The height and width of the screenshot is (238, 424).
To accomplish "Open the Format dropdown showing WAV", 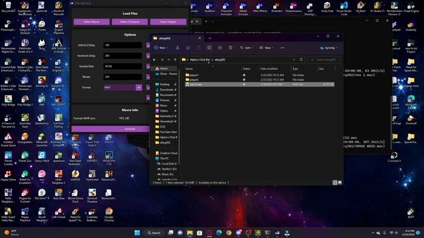I will point(123,87).
